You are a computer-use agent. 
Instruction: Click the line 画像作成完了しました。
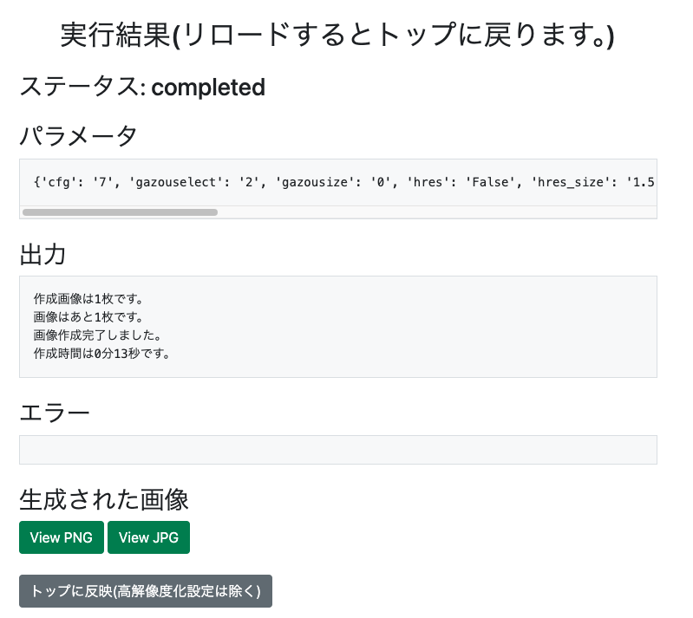tap(98, 335)
